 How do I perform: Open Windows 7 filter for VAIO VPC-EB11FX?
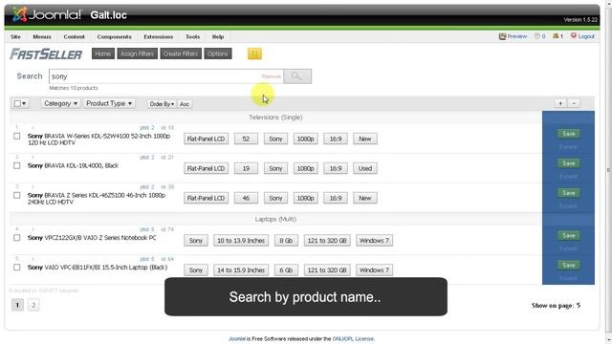click(x=374, y=270)
